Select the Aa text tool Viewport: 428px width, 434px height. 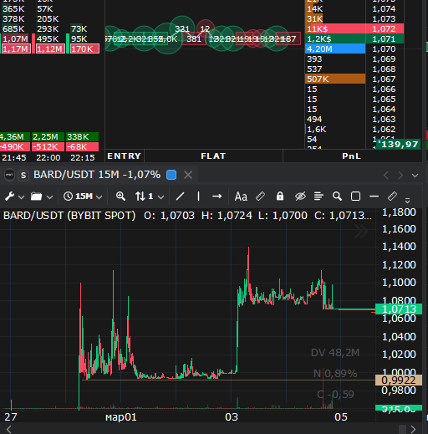click(x=241, y=197)
